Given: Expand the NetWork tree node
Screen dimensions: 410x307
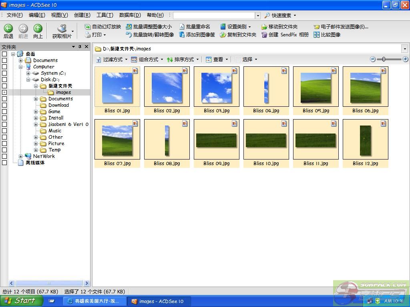Looking at the screenshot, I should coord(21,156).
